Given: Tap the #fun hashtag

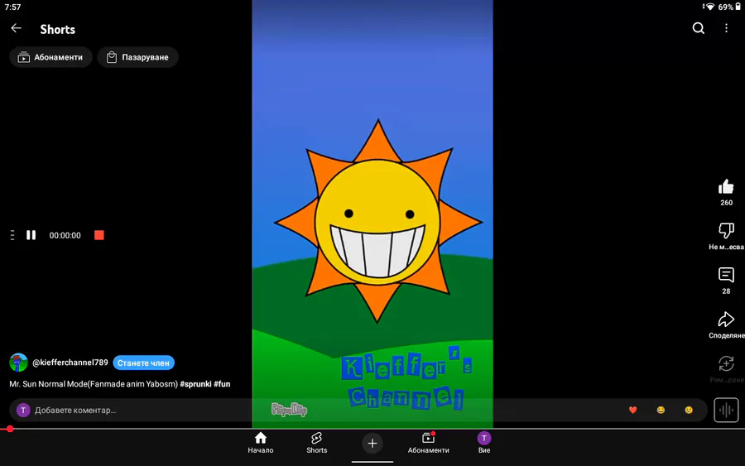Looking at the screenshot, I should pos(222,384).
